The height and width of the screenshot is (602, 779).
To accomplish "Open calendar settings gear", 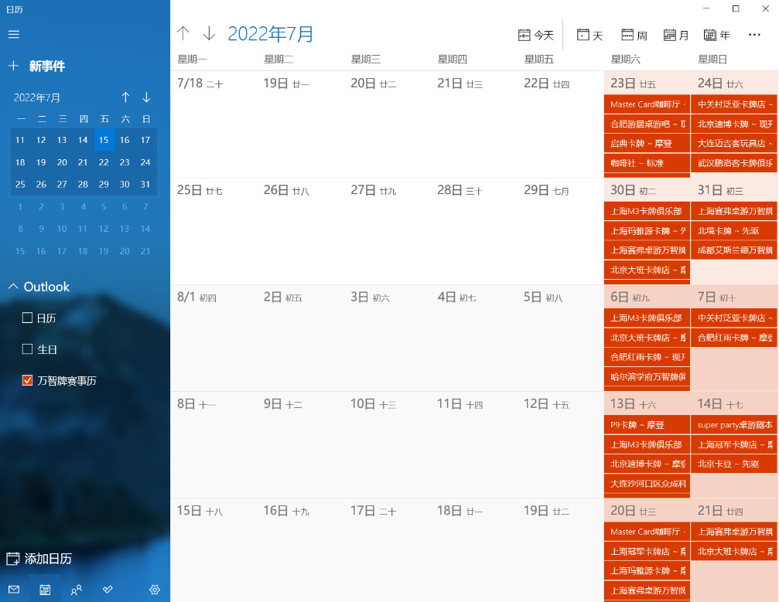I will click(x=155, y=590).
